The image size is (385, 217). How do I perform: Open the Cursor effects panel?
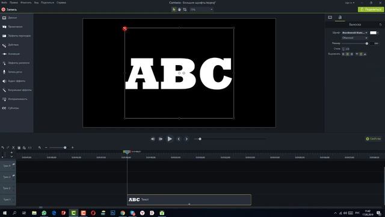pos(16,63)
